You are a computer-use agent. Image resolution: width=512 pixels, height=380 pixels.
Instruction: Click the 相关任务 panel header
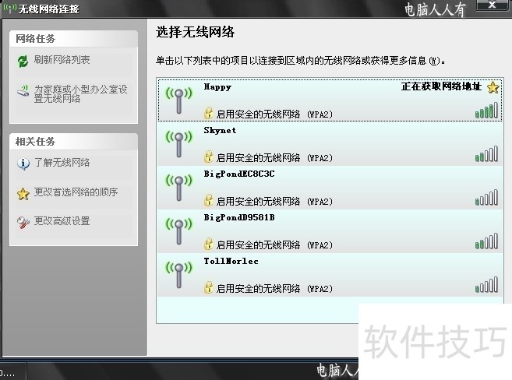(x=35, y=142)
